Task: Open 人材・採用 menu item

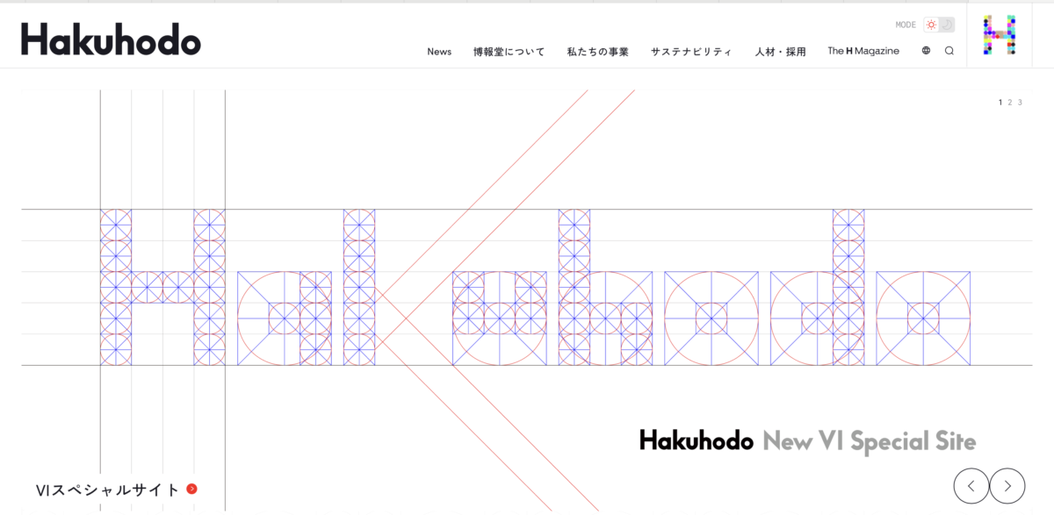Action: pyautogui.click(x=780, y=52)
